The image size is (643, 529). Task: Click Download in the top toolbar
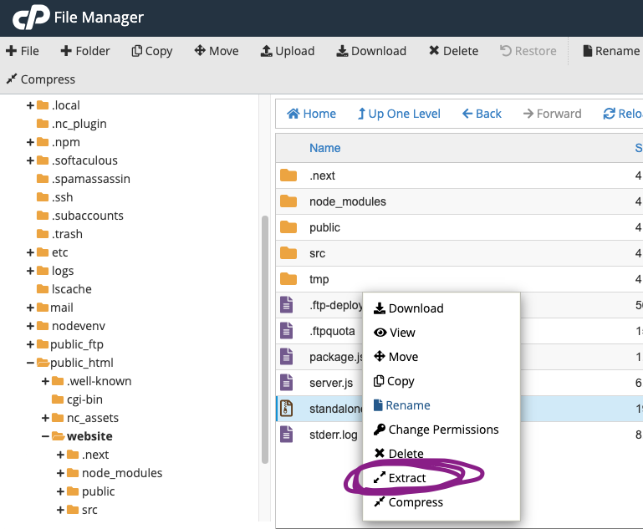pos(371,51)
